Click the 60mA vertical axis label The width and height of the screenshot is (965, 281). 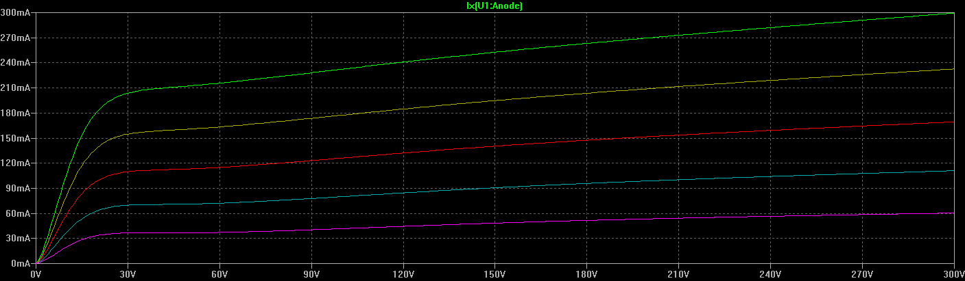tap(17, 213)
